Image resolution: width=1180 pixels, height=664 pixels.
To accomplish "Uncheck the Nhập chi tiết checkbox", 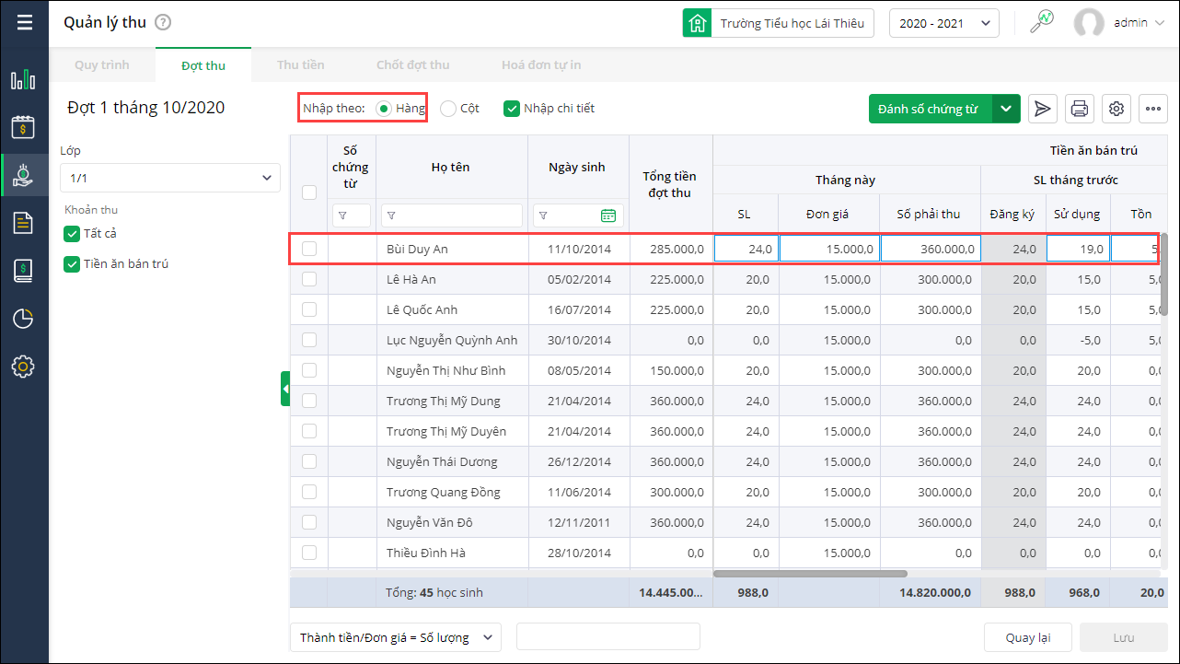I will (x=512, y=109).
